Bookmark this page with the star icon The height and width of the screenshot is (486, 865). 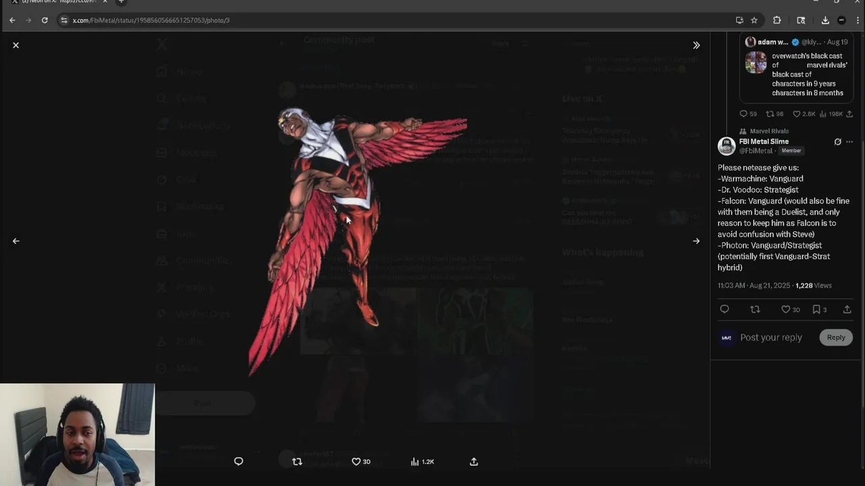pos(754,20)
